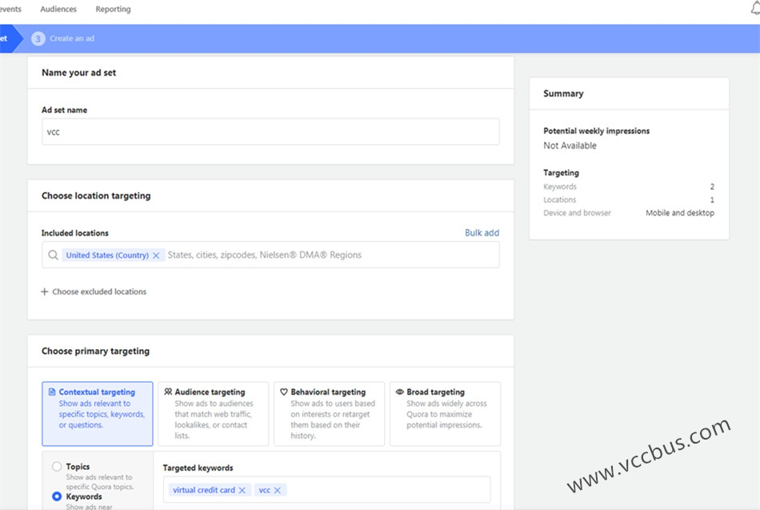Click inside the Targeted keywords field
Image resolution: width=760 pixels, height=510 pixels.
pos(384,490)
